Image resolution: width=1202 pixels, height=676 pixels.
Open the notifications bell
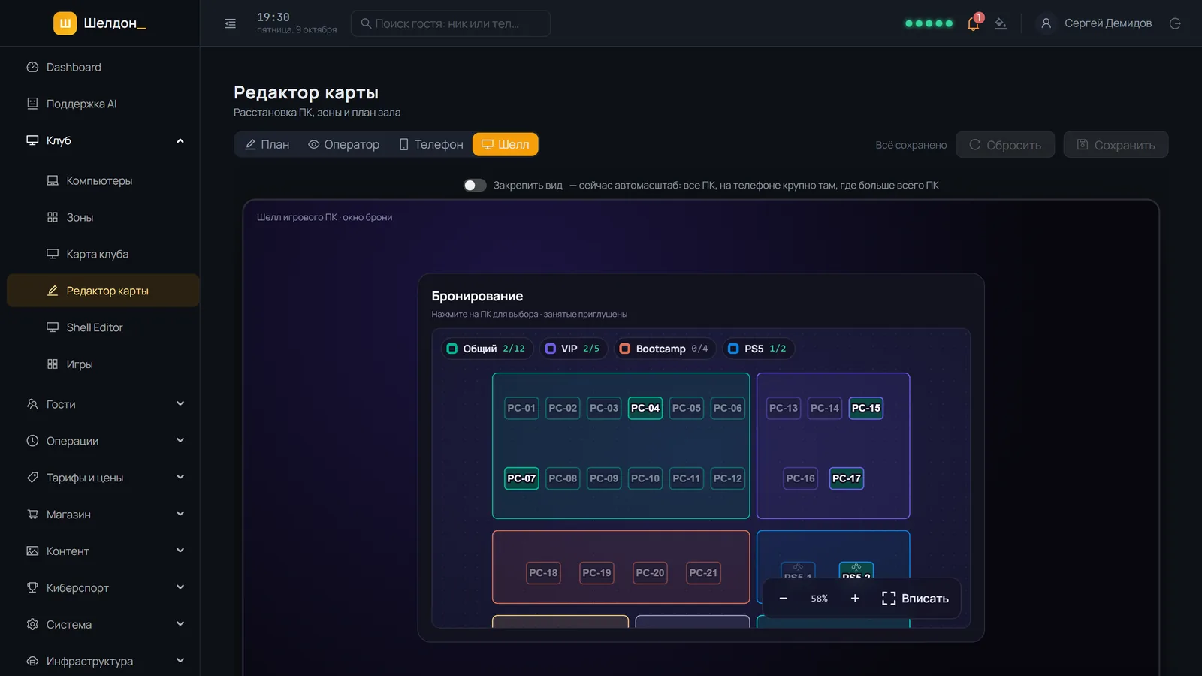[x=973, y=23]
